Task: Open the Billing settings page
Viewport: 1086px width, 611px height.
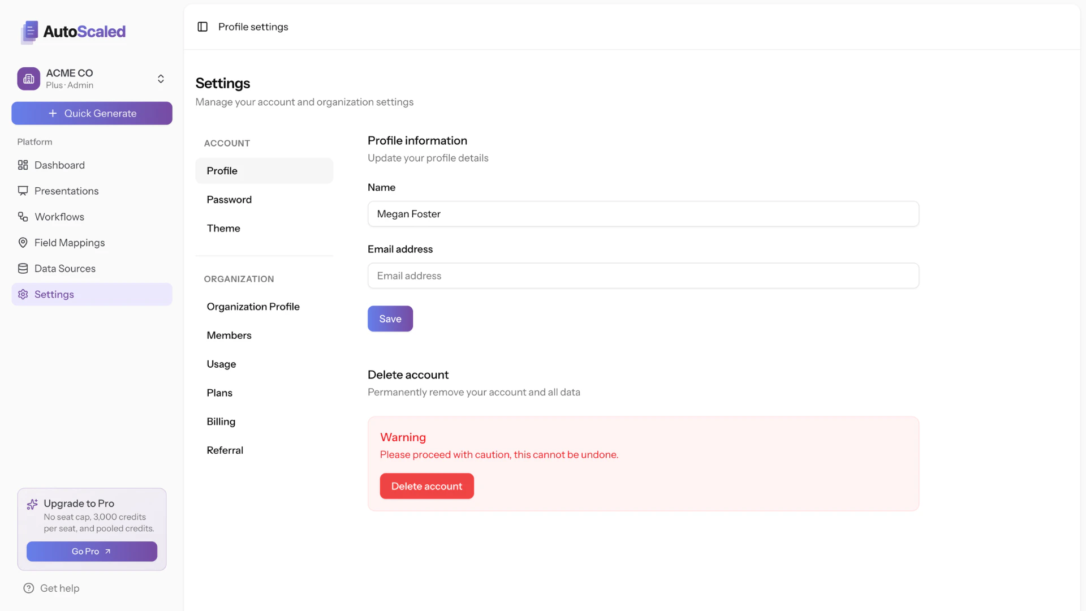Action: coord(221,421)
